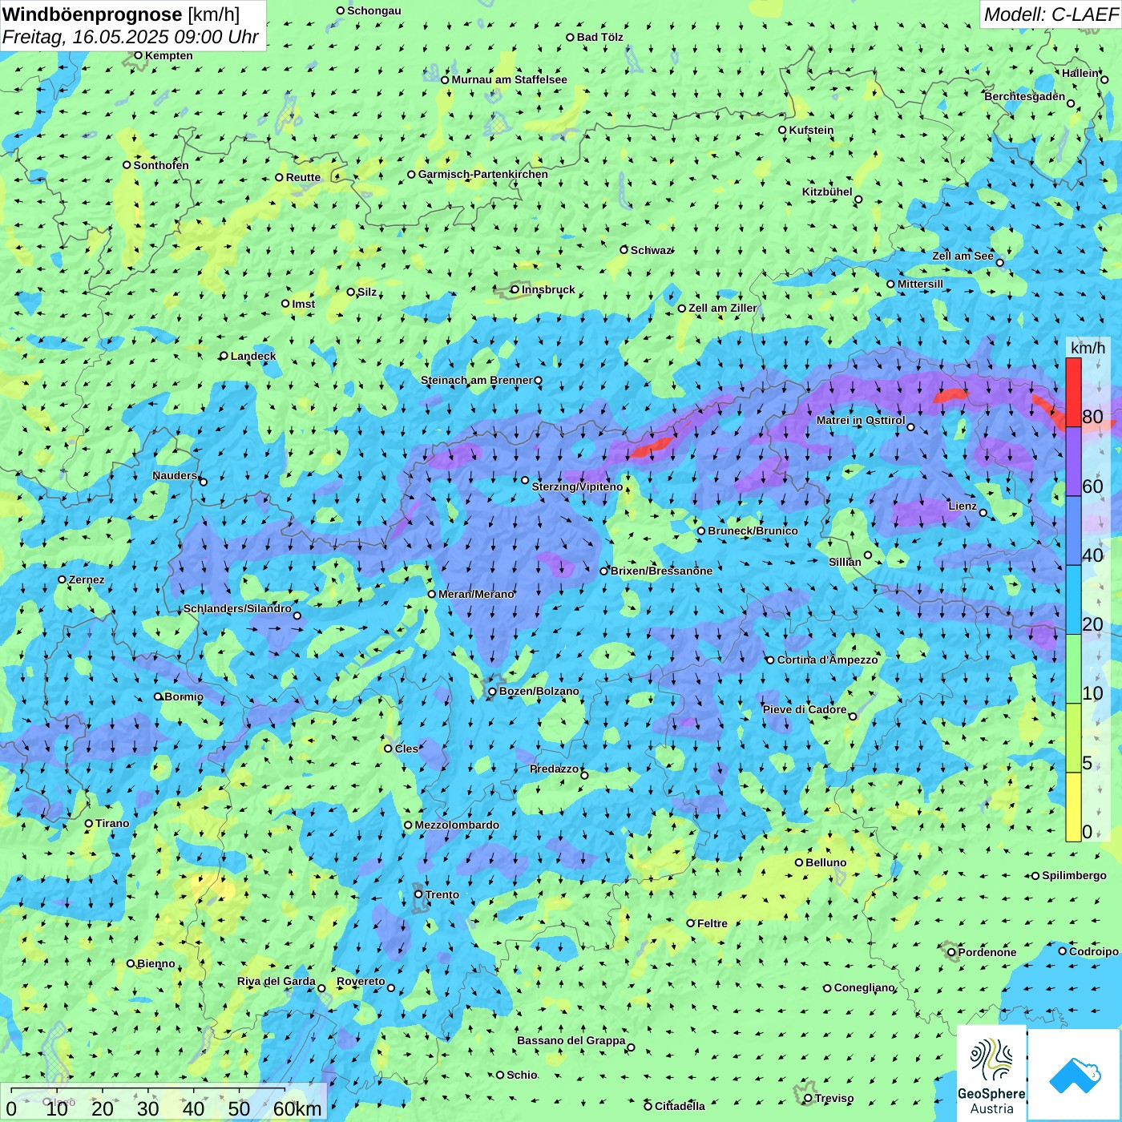Click the Rovereto town label
Screen dimensions: 1122x1122
click(x=361, y=981)
